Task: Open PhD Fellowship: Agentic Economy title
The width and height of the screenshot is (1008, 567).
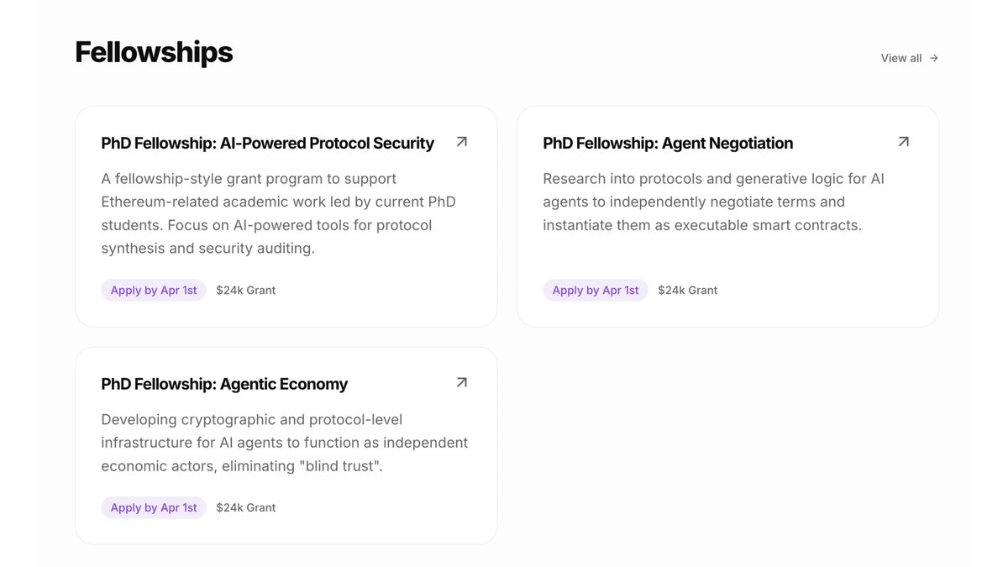Action: click(x=224, y=385)
